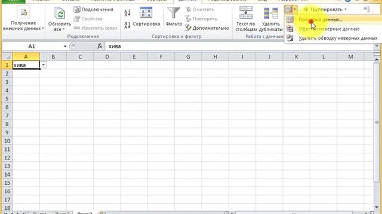Open the Сортировка dialog
382x214 pixels.
[x=146, y=17]
